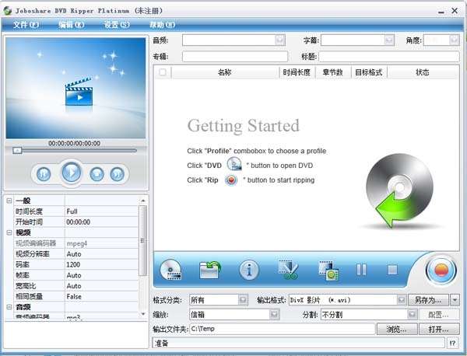
Task: Open the 文件 menu
Action: 26,25
